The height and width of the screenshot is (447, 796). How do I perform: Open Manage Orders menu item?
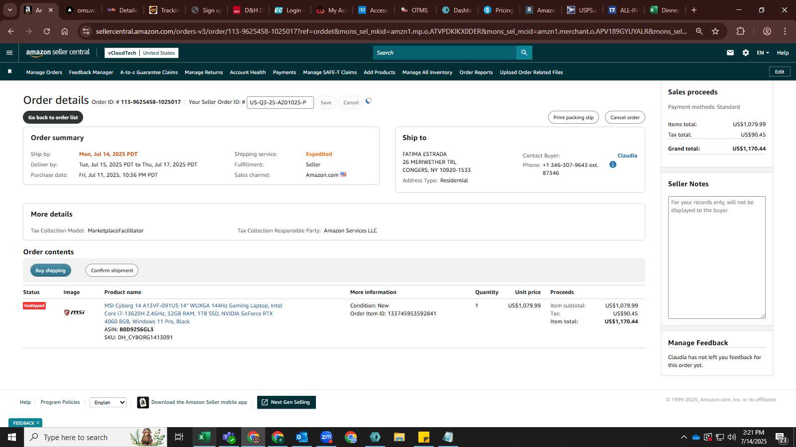point(44,73)
